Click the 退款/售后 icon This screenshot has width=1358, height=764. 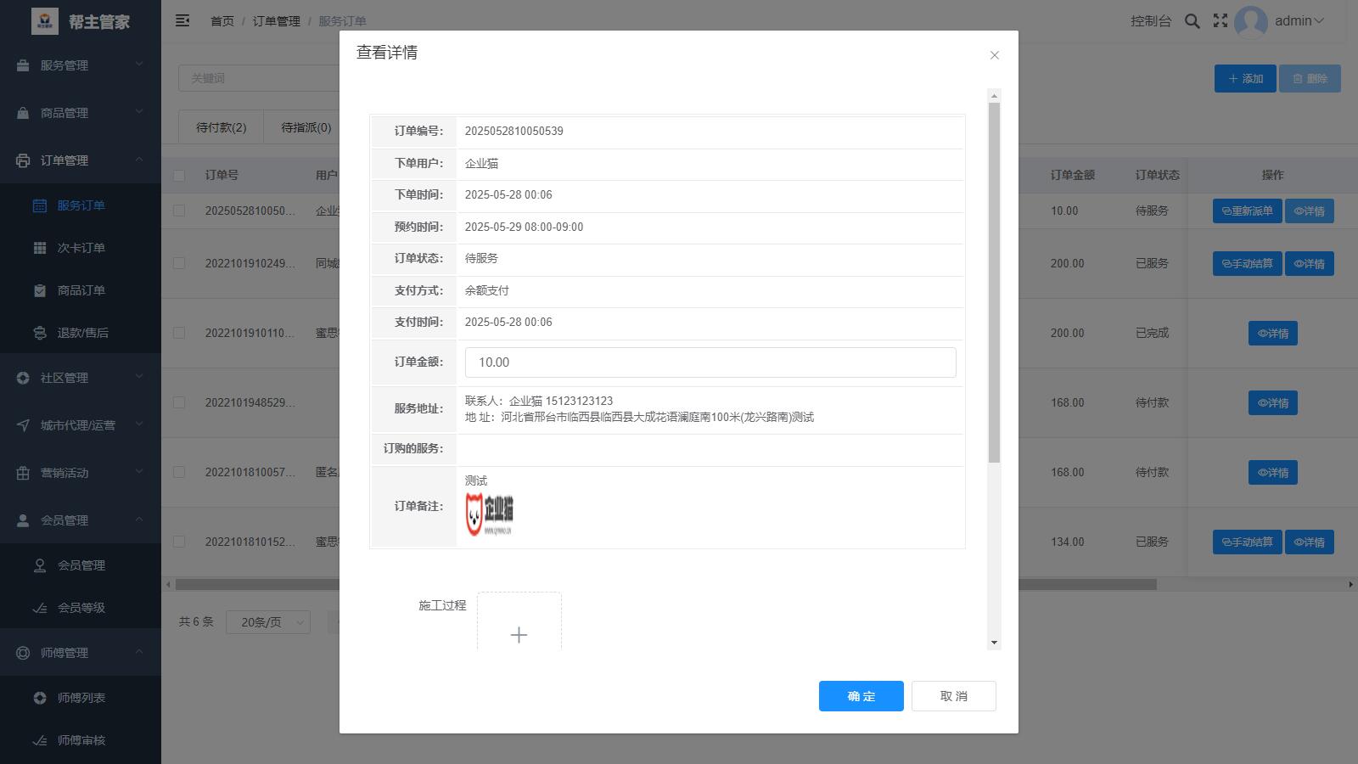[x=40, y=333]
